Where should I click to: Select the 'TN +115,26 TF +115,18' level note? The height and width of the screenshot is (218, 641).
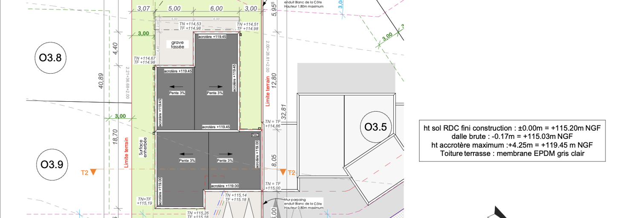tap(198, 215)
